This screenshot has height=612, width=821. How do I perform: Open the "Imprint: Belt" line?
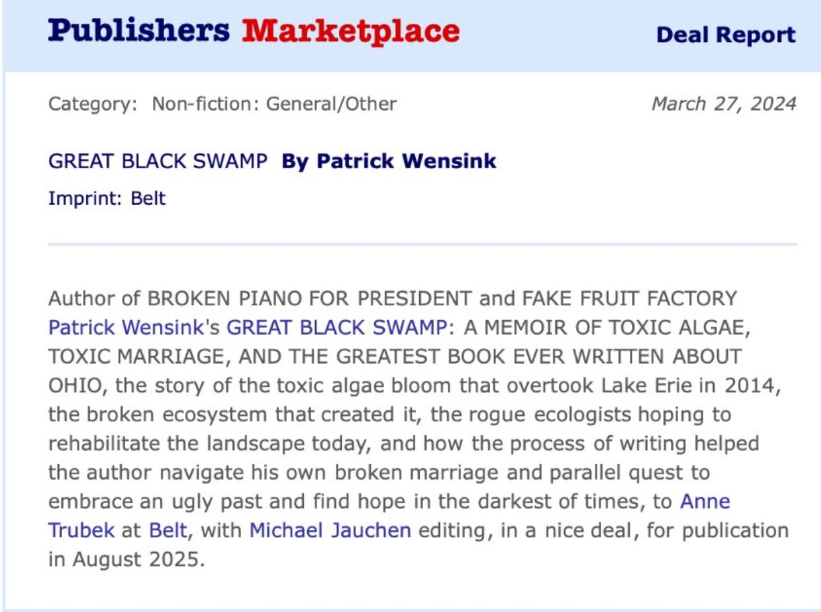coord(107,198)
